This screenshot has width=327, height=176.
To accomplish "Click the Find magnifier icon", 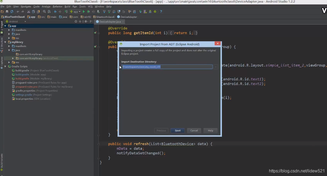I will coord(44,12).
